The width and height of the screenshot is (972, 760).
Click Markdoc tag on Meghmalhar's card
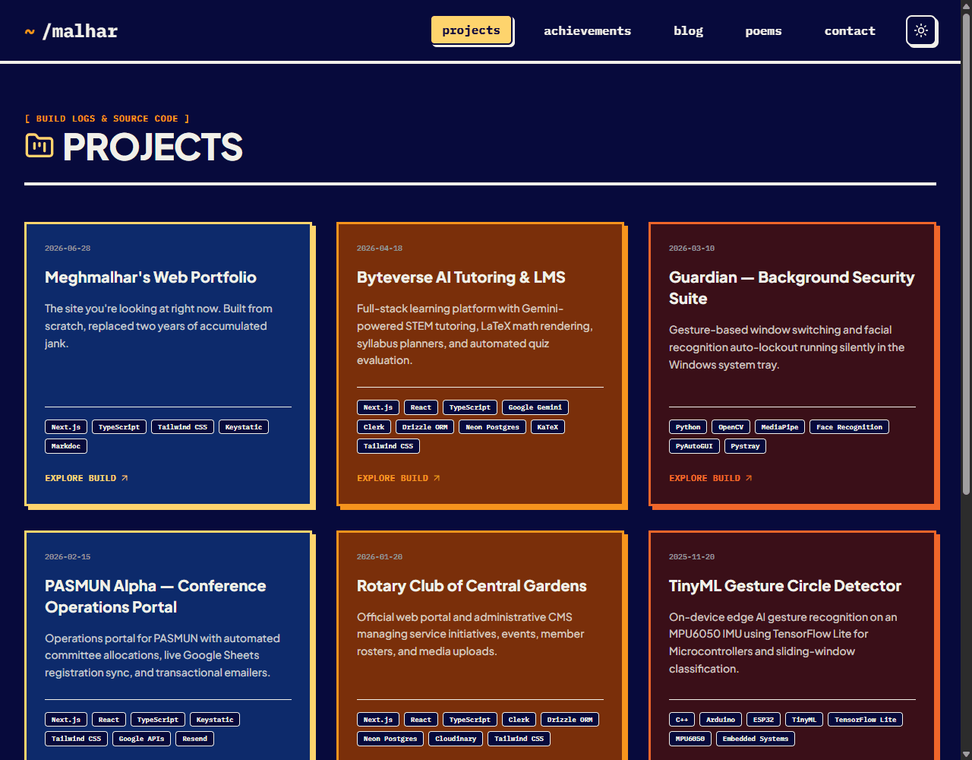(x=66, y=446)
